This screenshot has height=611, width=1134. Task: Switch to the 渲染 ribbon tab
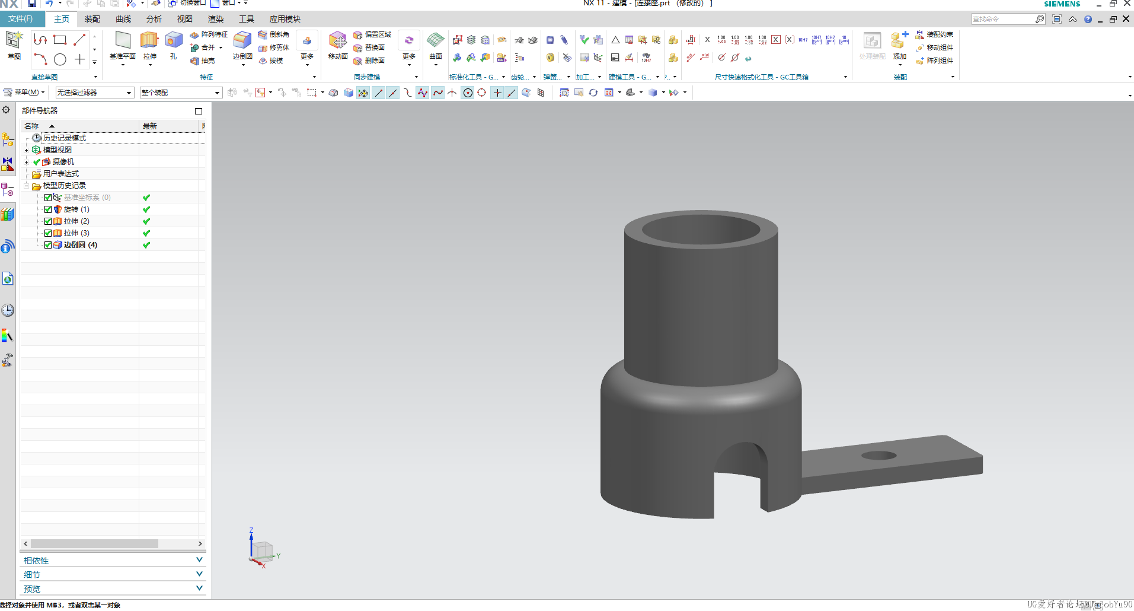pos(216,19)
